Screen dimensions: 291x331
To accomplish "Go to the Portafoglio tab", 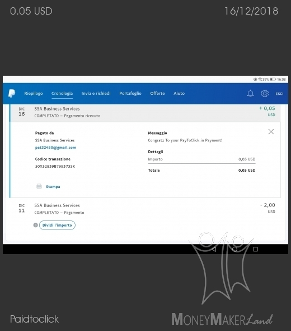I will pyautogui.click(x=130, y=93).
